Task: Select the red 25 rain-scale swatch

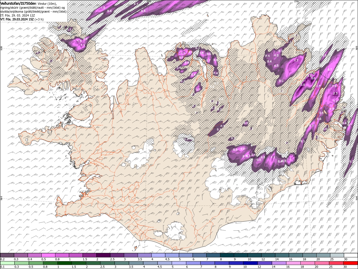Action: (x=336, y=263)
